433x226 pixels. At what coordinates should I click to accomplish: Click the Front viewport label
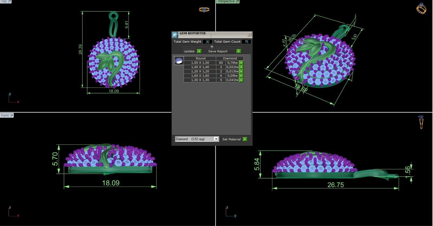click(x=5, y=115)
